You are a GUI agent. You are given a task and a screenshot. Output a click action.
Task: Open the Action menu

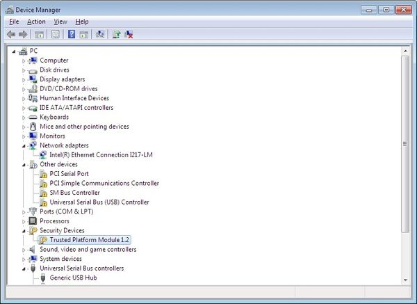[x=36, y=22]
